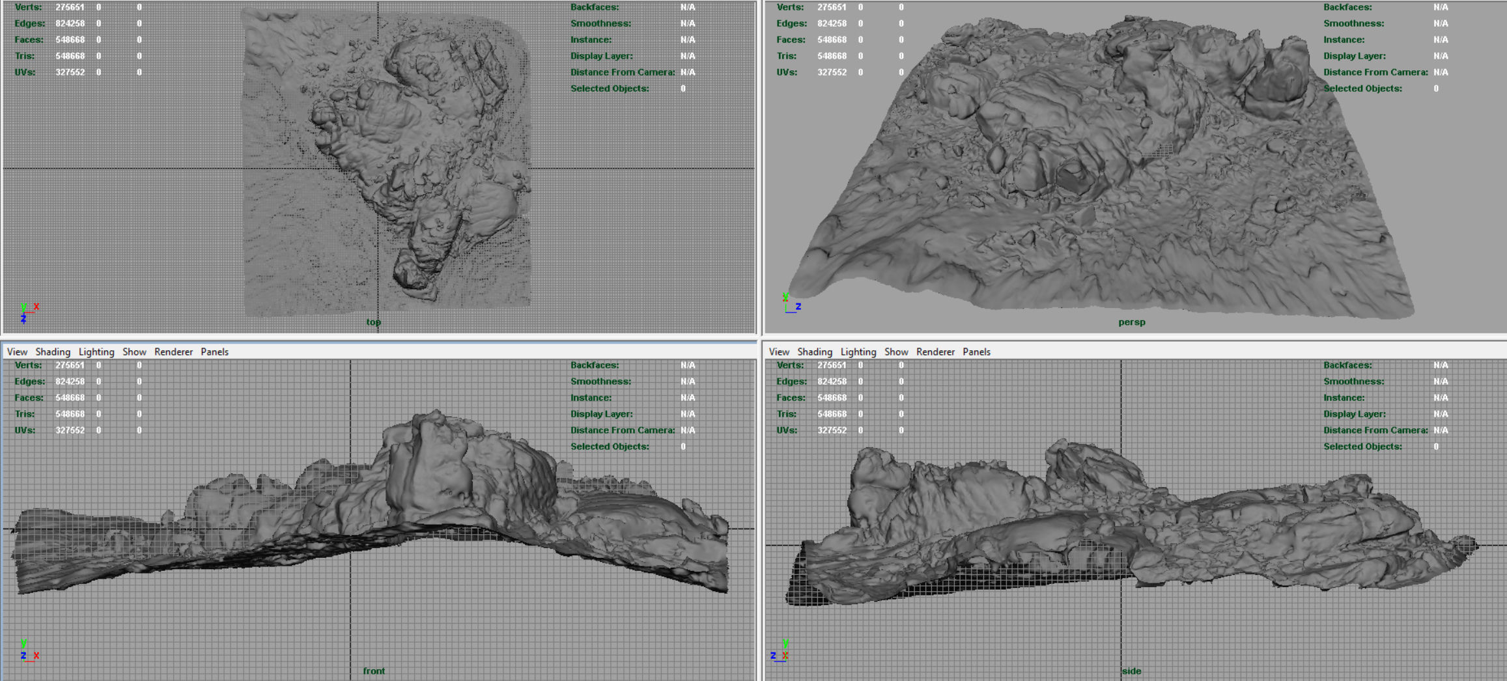Open the Show menu in front panel

coord(134,352)
